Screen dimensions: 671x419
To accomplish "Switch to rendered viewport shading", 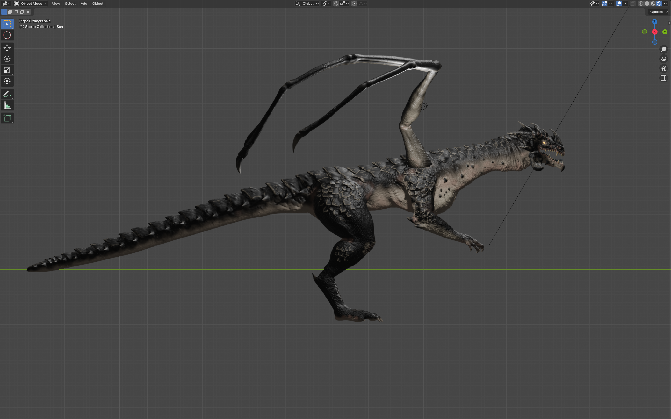I will tap(659, 3).
